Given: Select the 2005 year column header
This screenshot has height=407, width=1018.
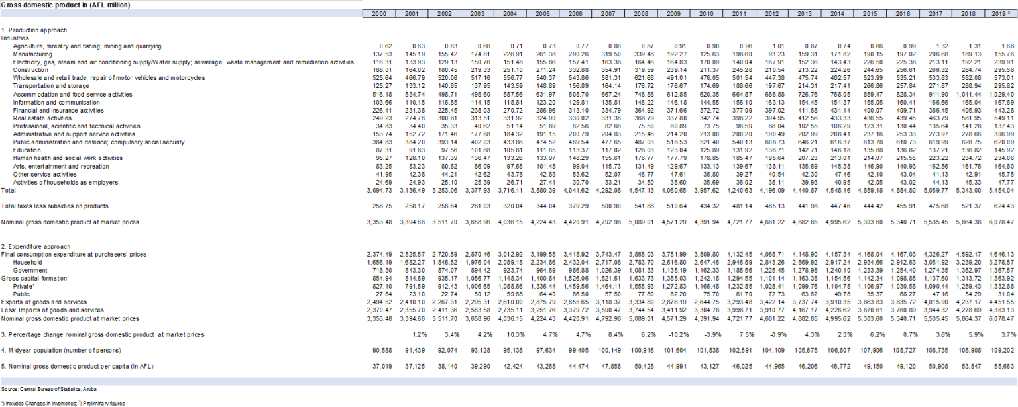Looking at the screenshot, I should click(543, 14).
